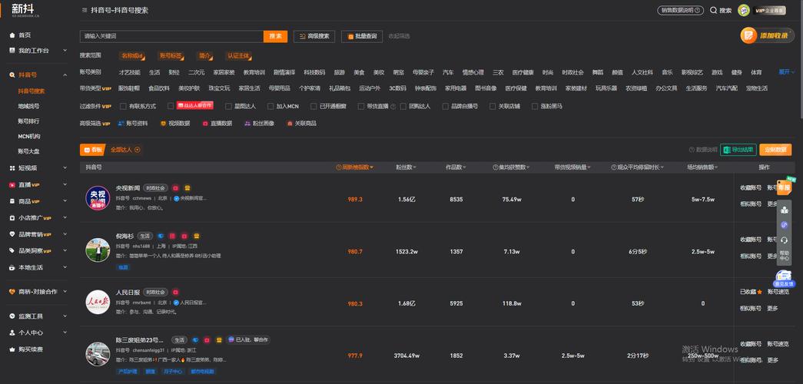Click the yellow shop icon next to 央视新闻
This screenshot has height=384, width=803.
click(187, 188)
